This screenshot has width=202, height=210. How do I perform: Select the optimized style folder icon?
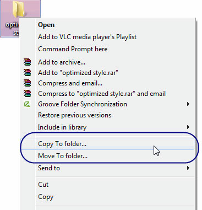click(x=19, y=9)
